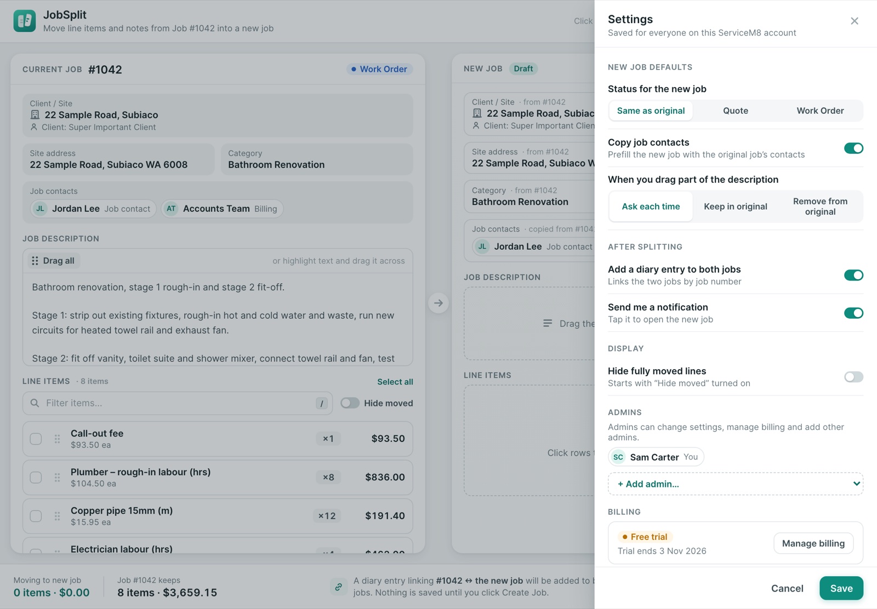Click the Free trial badge

coord(645,537)
